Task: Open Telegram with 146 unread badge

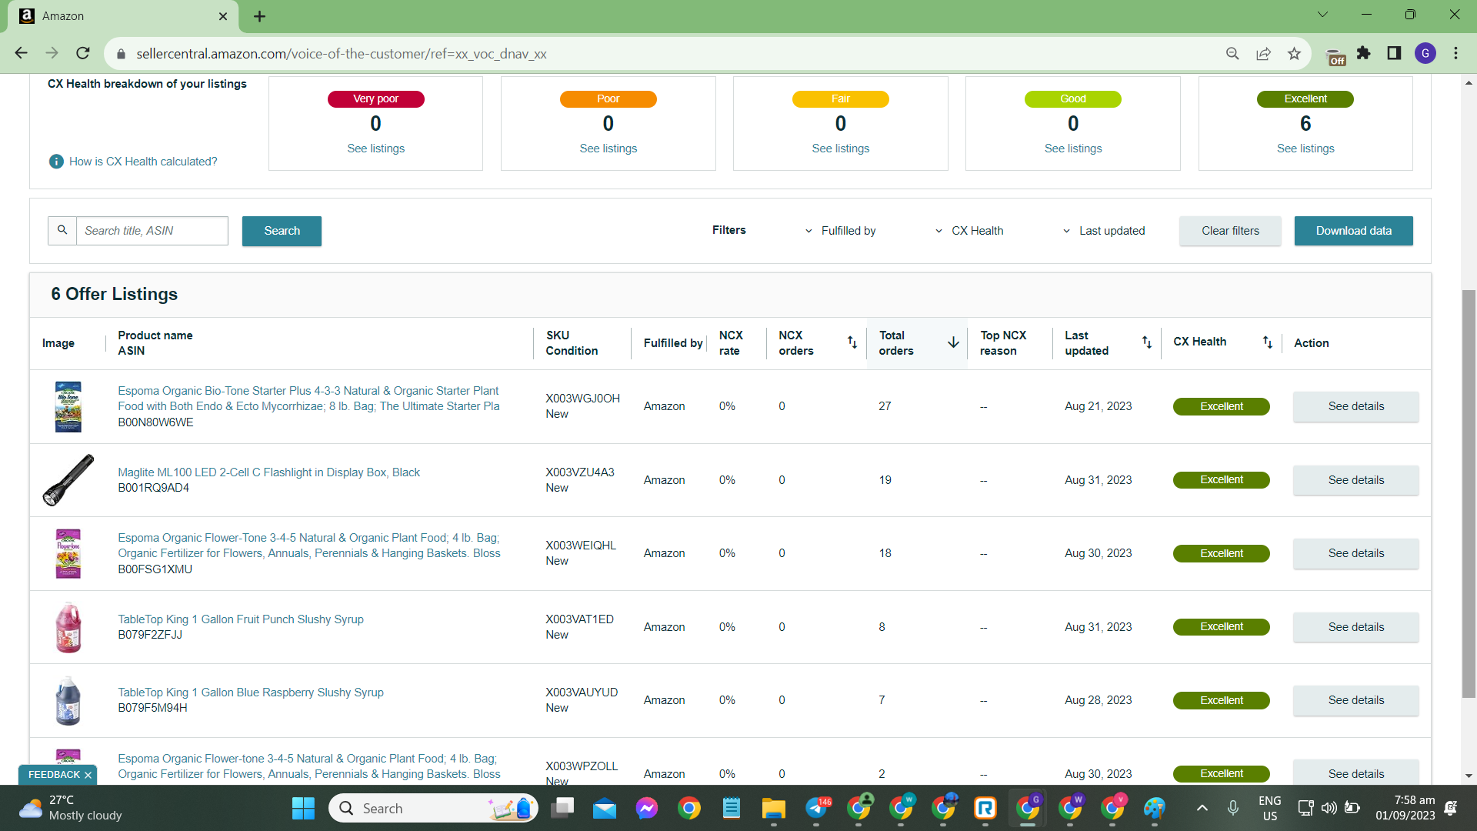Action: click(x=817, y=808)
